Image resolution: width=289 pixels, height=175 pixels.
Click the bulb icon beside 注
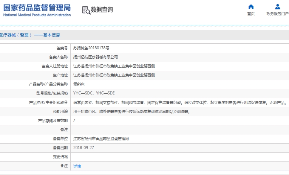coord(62,166)
